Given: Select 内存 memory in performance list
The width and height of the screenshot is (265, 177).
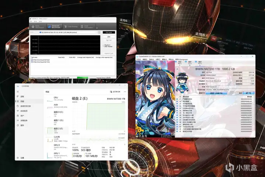Looking at the screenshot, I should [x=57, y=106].
